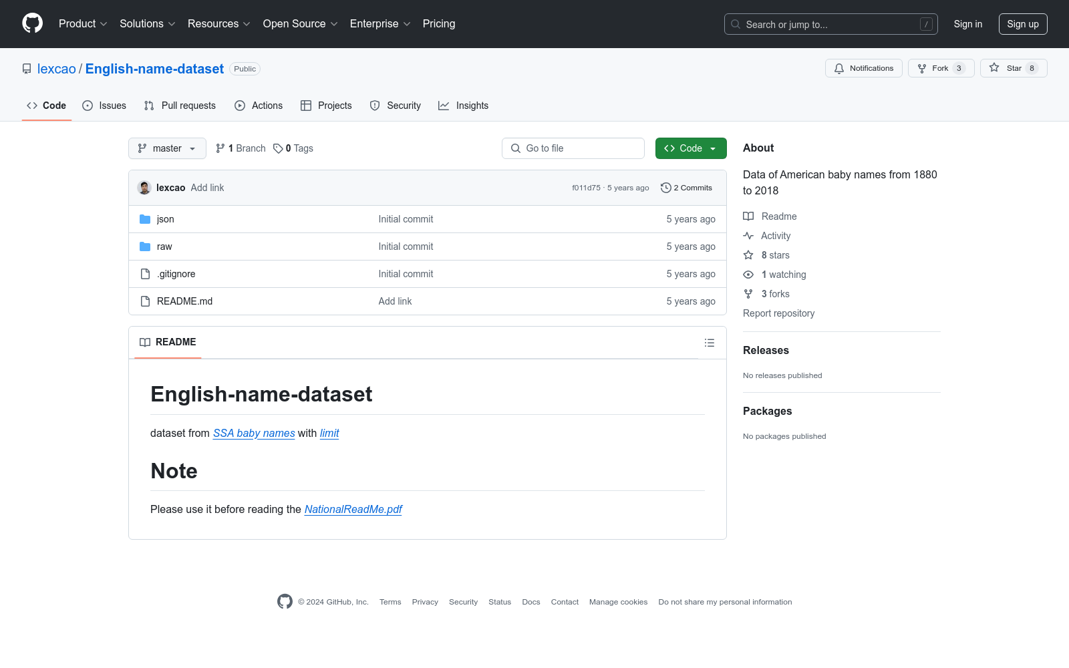The width and height of the screenshot is (1069, 668).
Task: Open the footer Terms link
Action: [x=390, y=602]
